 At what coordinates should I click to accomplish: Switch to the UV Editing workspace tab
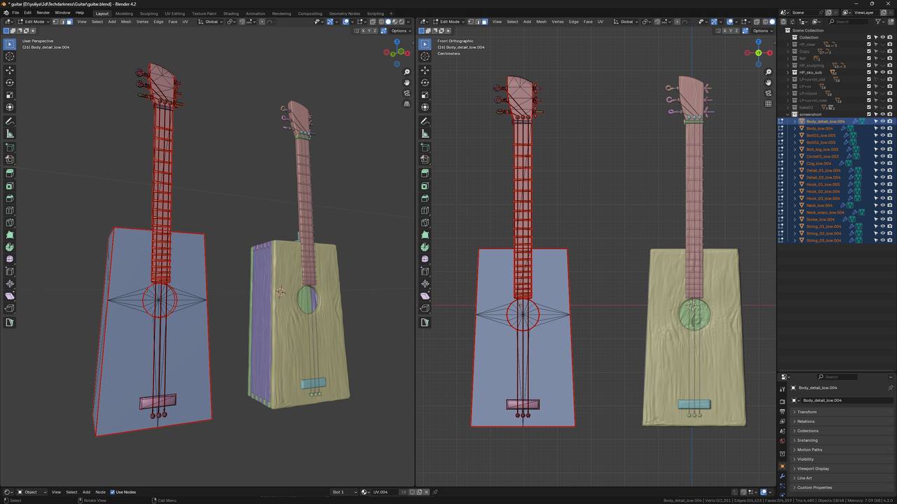point(175,13)
